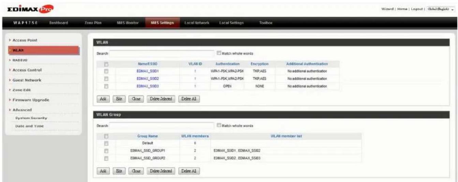Click the WLAN members column header
Image resolution: width=458 pixels, height=182 pixels.
[195, 136]
